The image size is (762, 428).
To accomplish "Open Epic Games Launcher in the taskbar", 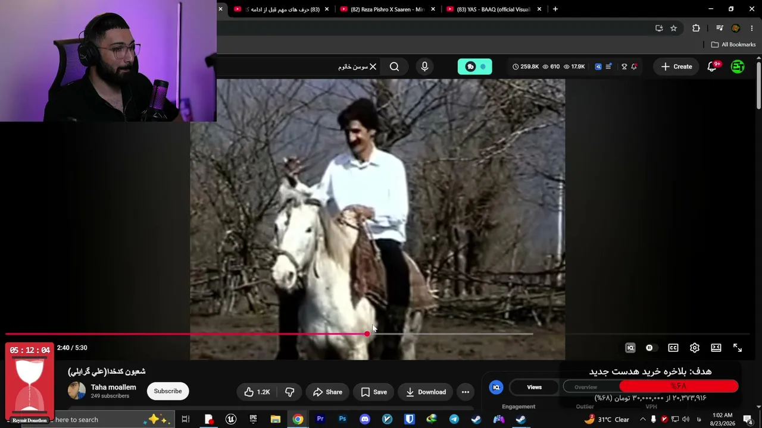I will pos(253,420).
